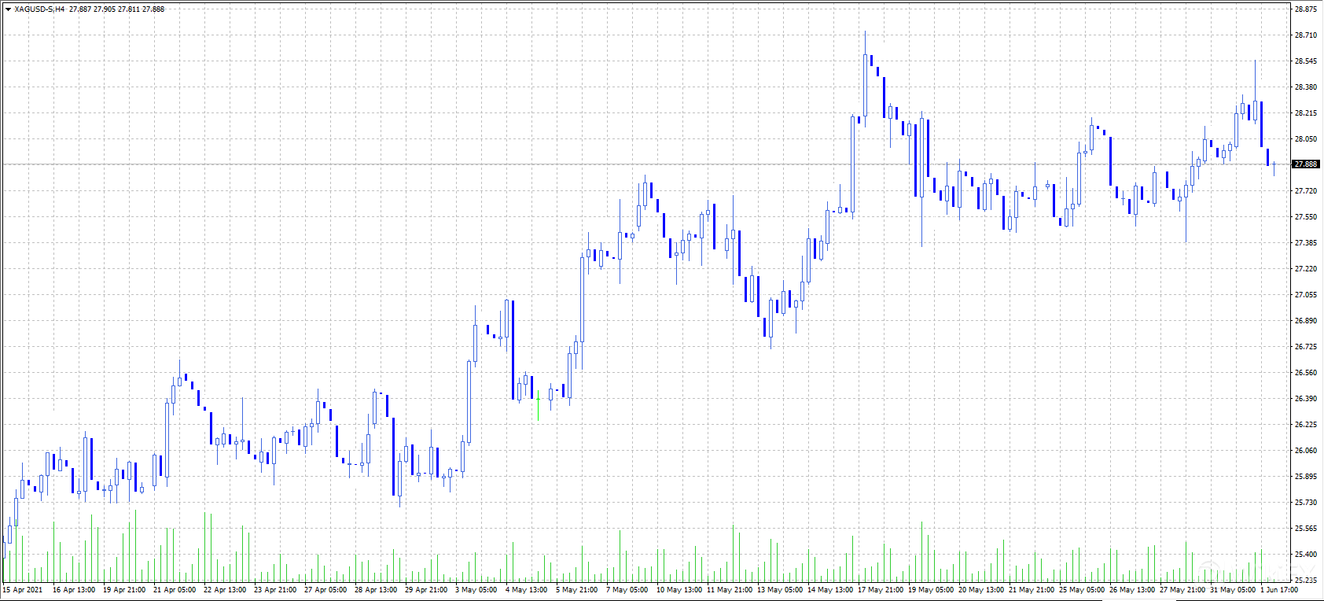
Task: Click the 17 May 21:00 time label
Action: pyautogui.click(x=880, y=590)
